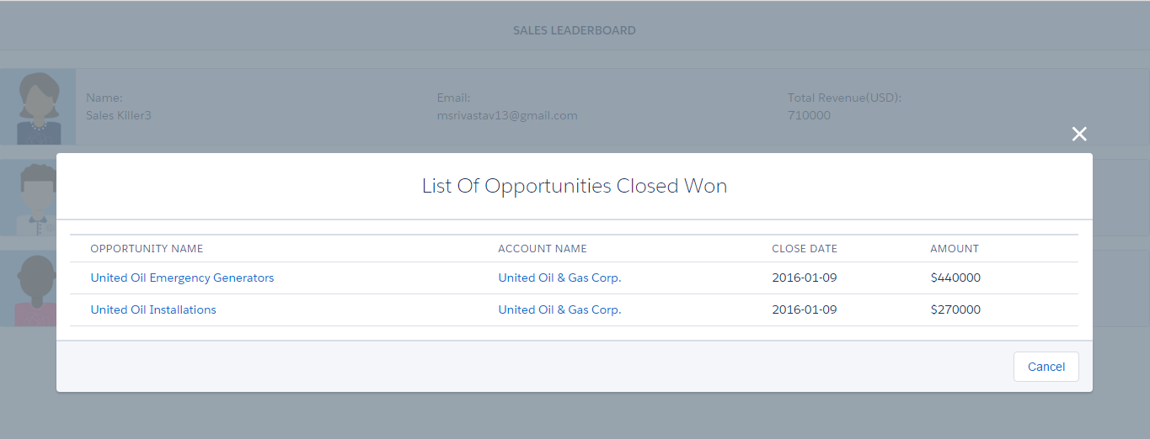Close the modal with the X icon

(x=1079, y=134)
